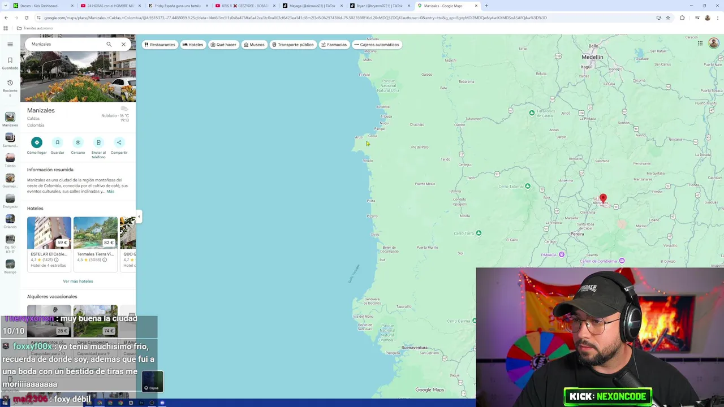Viewport: 724px width, 407px height.
Task: Click the Manizales search input field
Action: pyautogui.click(x=65, y=44)
